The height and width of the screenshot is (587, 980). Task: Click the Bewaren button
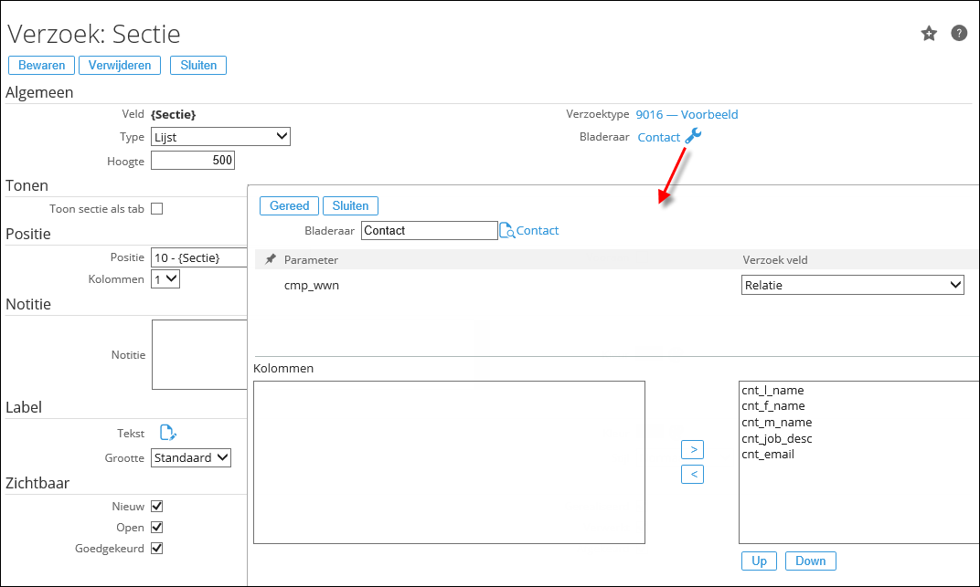tap(42, 65)
